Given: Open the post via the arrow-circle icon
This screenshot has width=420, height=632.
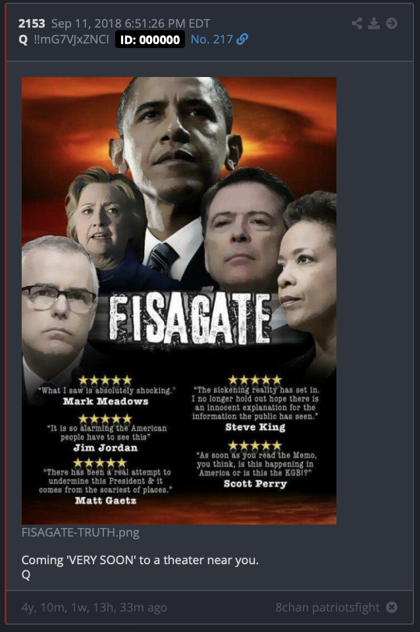Looking at the screenshot, I should [x=392, y=24].
